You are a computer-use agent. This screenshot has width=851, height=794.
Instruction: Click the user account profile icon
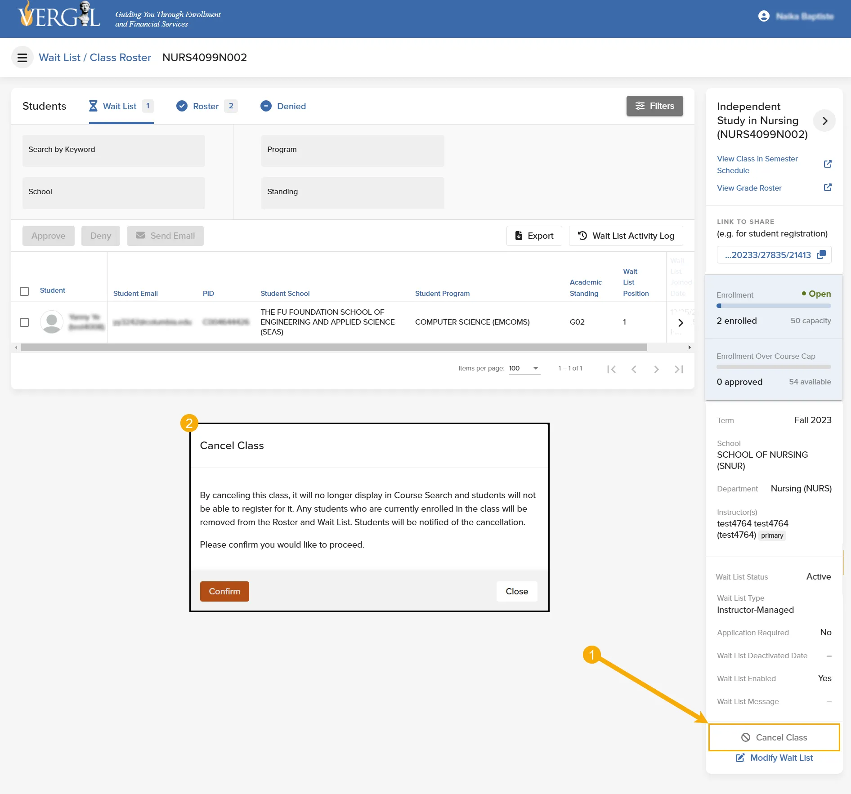coord(764,16)
